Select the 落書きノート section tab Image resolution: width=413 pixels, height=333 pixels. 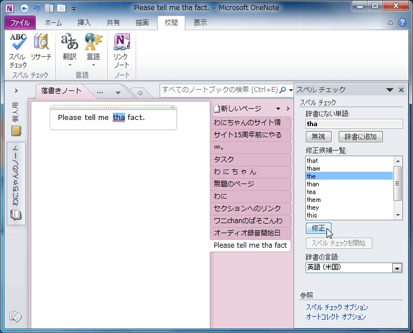[x=61, y=91]
